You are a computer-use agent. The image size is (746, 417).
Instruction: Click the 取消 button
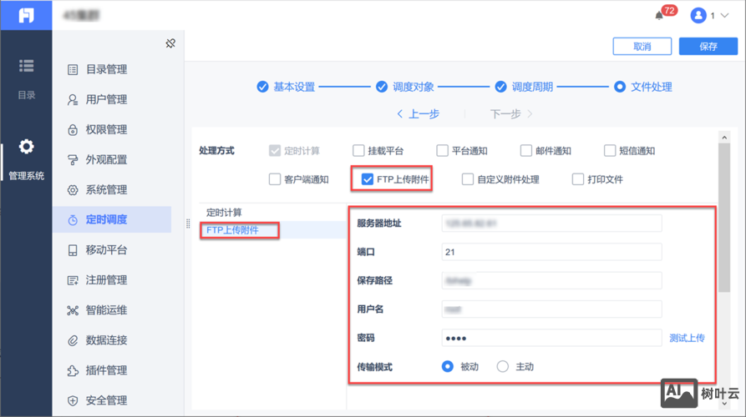[642, 47]
